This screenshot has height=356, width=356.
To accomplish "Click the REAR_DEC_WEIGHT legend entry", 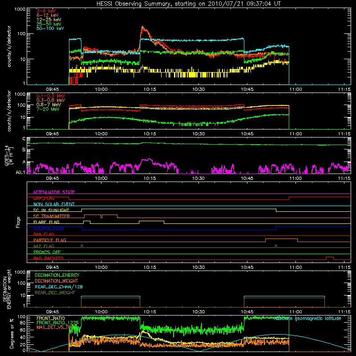I will click(x=55, y=293).
